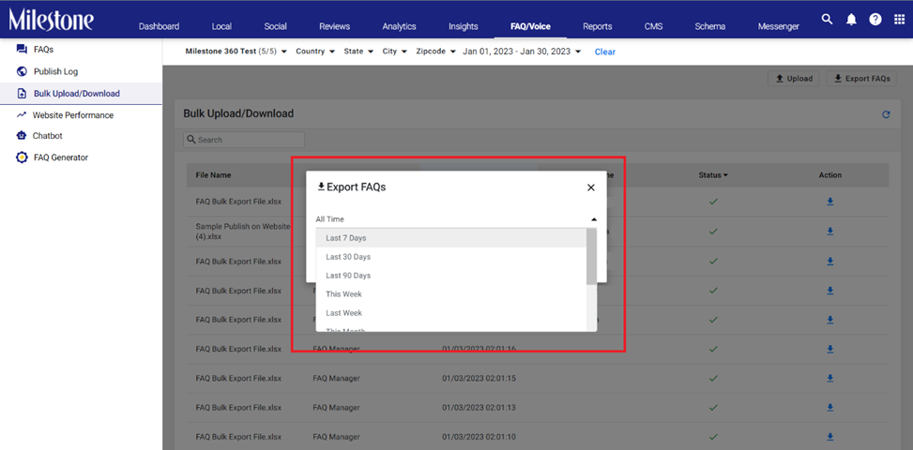Choose Last Week option
The width and height of the screenshot is (913, 450).
(x=450, y=313)
